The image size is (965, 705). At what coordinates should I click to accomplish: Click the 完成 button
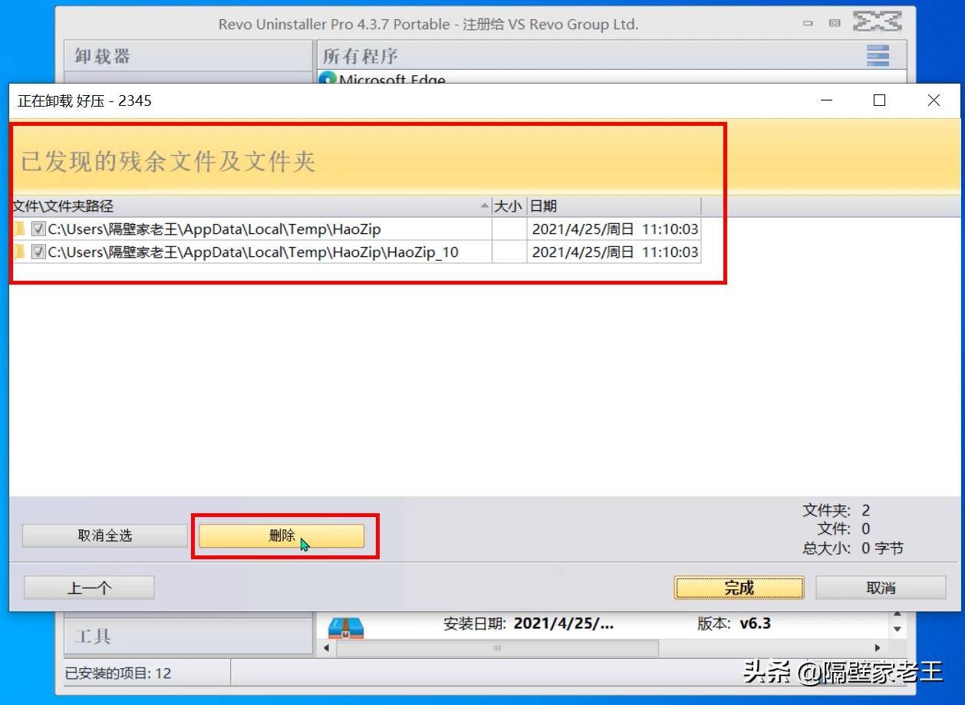739,588
